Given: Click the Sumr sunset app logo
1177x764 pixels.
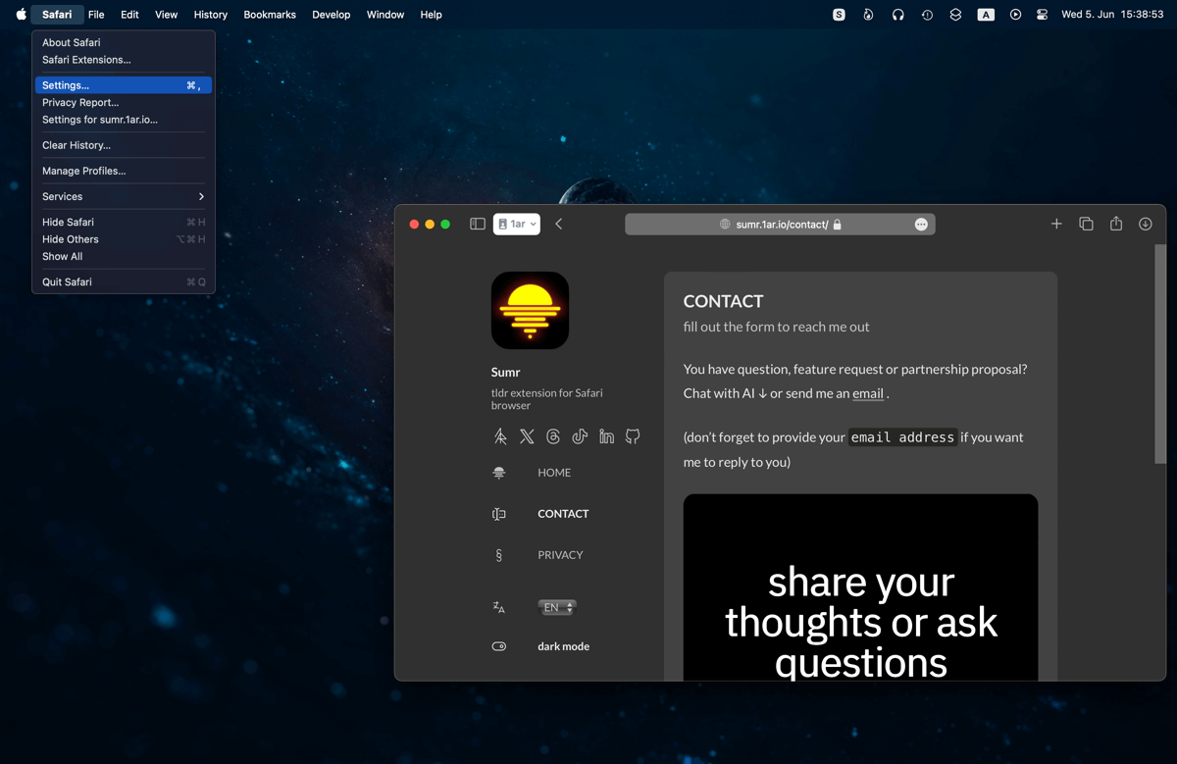Looking at the screenshot, I should pyautogui.click(x=530, y=311).
